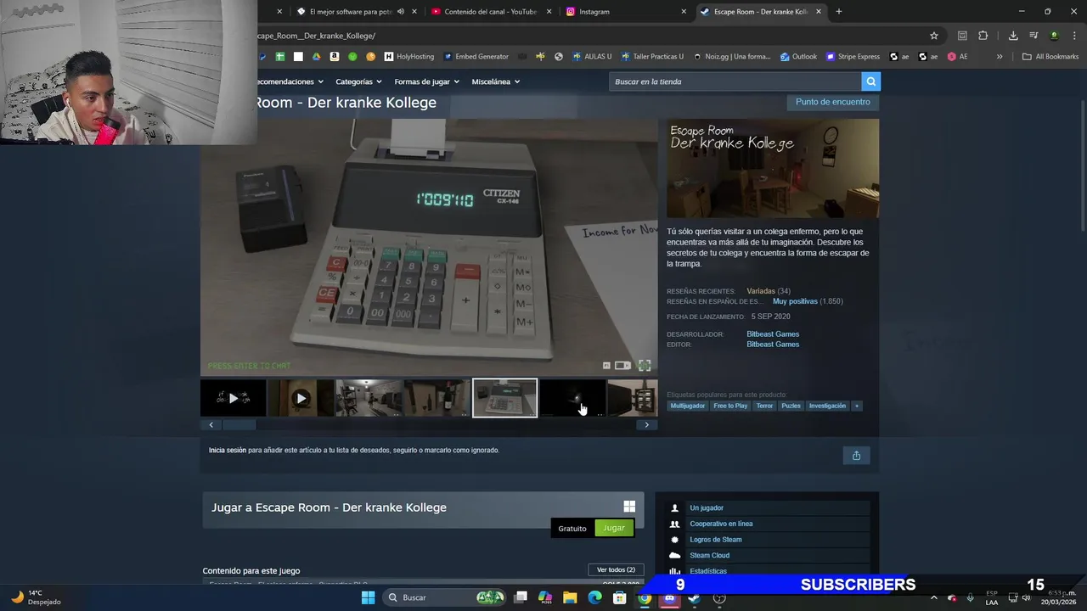
Task: Open the Bitbeast Games developer link
Action: click(773, 334)
